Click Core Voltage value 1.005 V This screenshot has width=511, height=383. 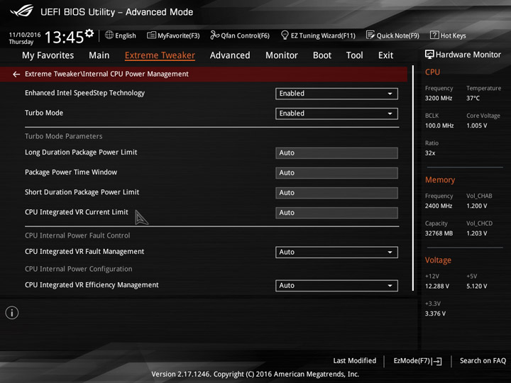[x=476, y=126]
